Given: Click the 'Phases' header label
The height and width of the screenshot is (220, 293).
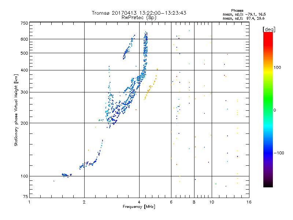Looking at the screenshot, I should tap(237, 11).
